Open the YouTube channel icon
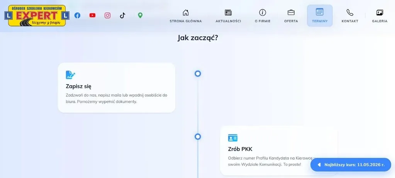 coord(92,15)
